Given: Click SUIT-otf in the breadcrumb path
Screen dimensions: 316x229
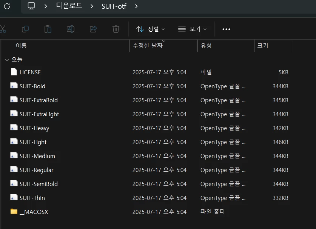Looking at the screenshot, I should [x=114, y=6].
